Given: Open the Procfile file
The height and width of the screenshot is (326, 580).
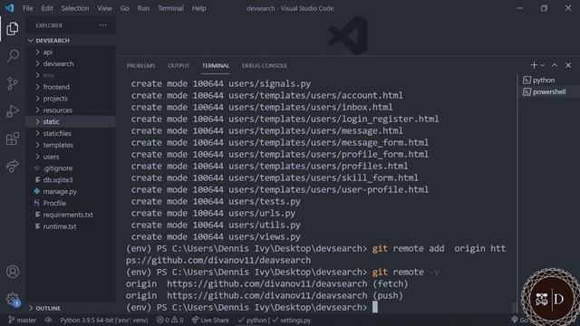Looking at the screenshot, I should tap(71, 203).
